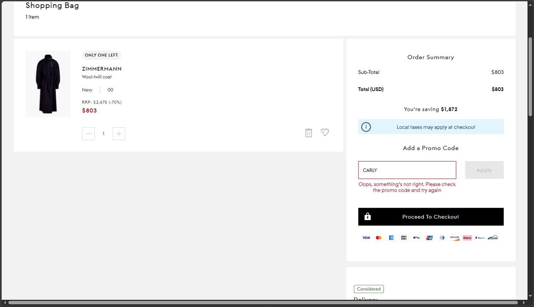Click the Add a Promo Code heading
The height and width of the screenshot is (307, 534).
430,148
